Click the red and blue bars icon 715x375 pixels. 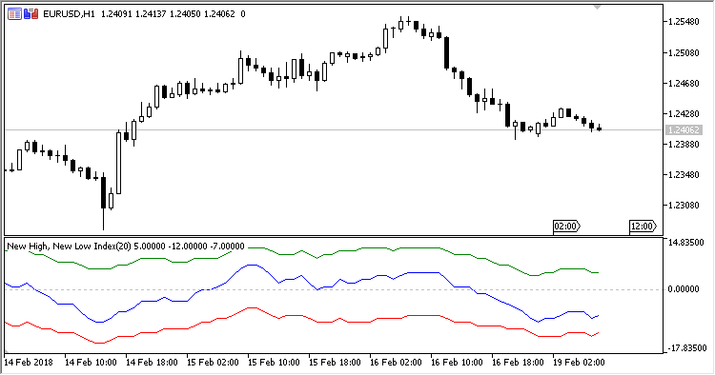coord(31,14)
